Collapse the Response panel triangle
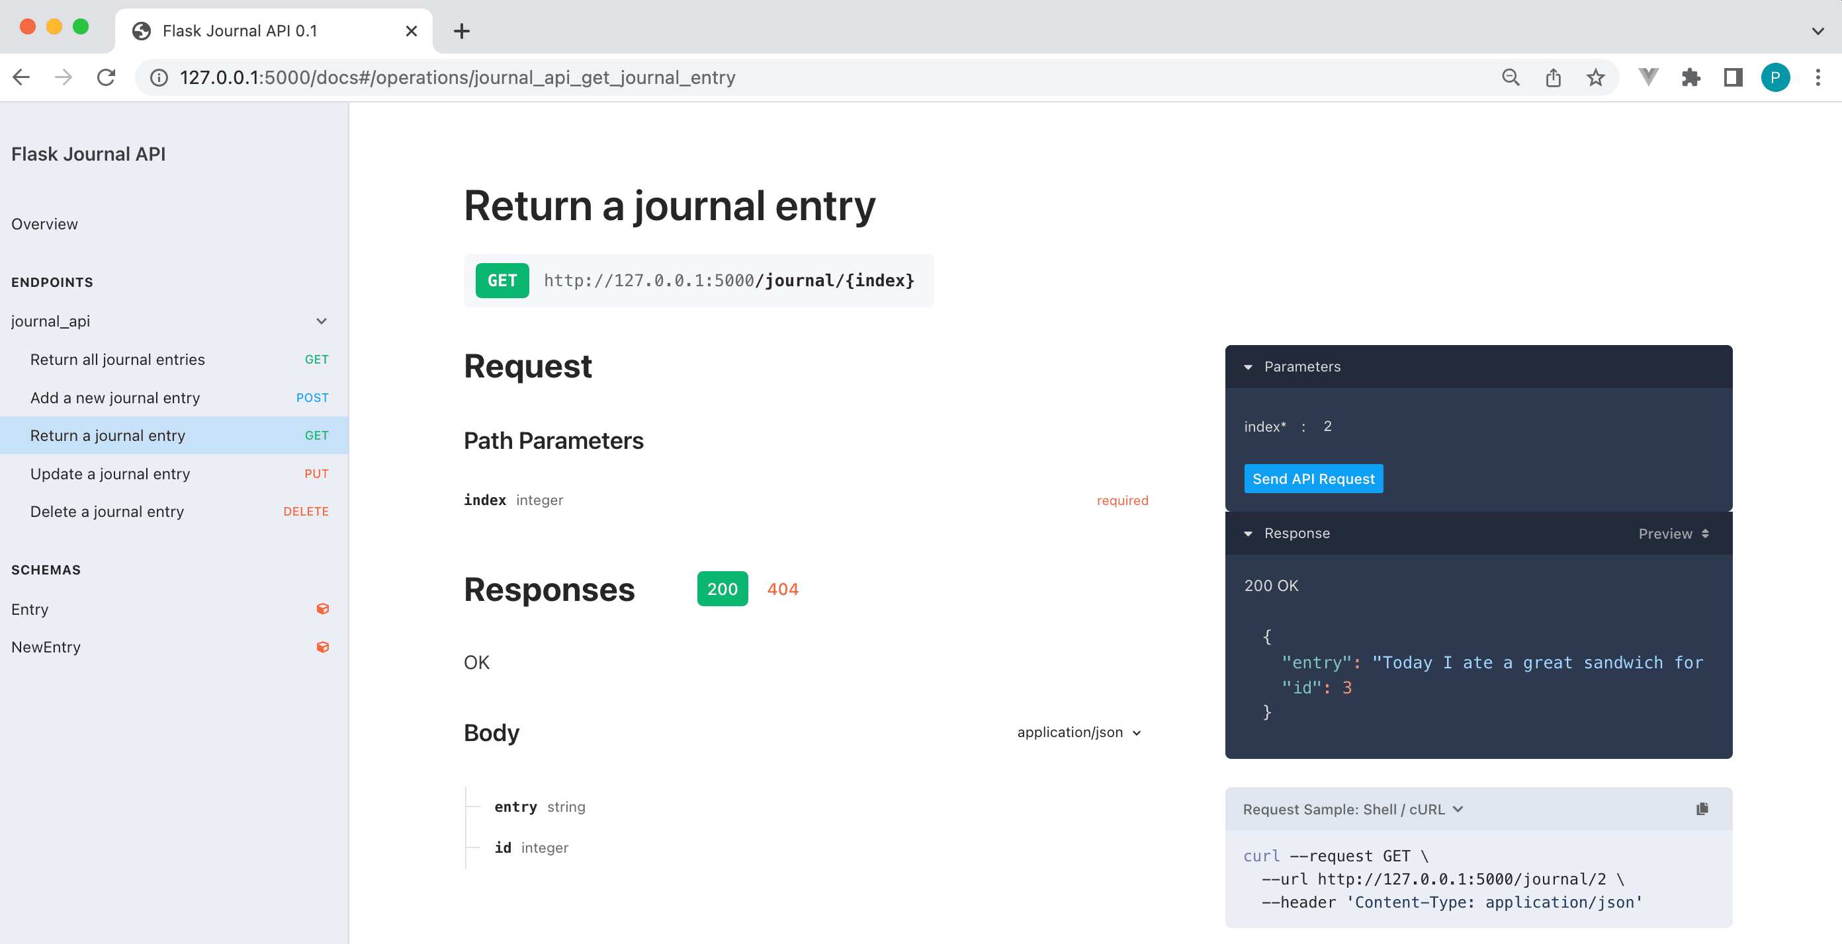This screenshot has height=944, width=1842. [x=1248, y=533]
